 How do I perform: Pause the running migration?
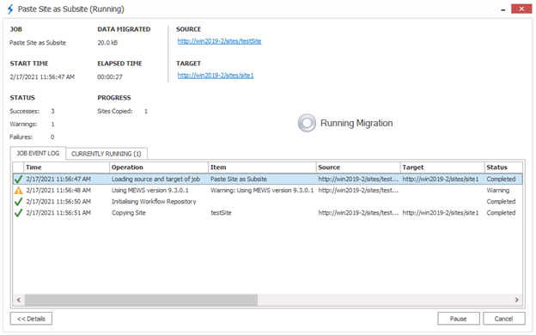pyautogui.click(x=459, y=319)
